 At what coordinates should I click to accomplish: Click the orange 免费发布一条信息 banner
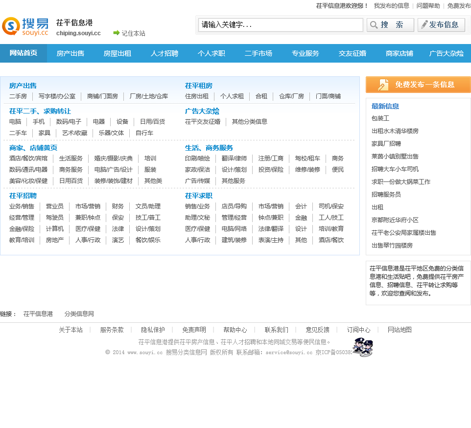(418, 85)
